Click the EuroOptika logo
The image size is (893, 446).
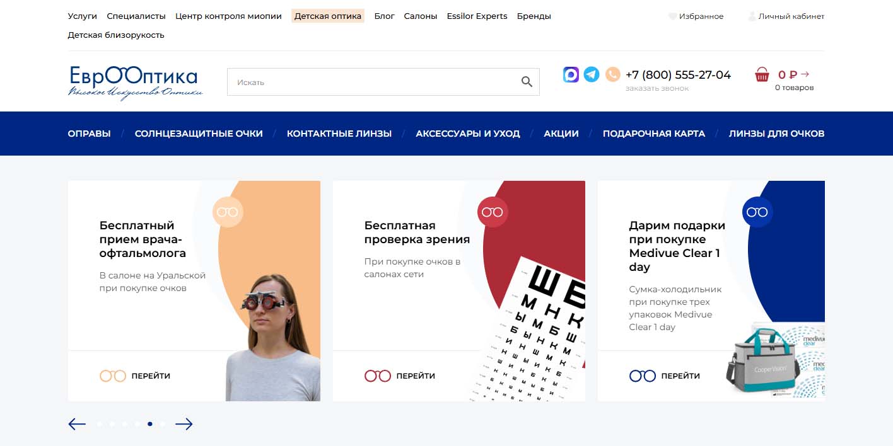(136, 83)
